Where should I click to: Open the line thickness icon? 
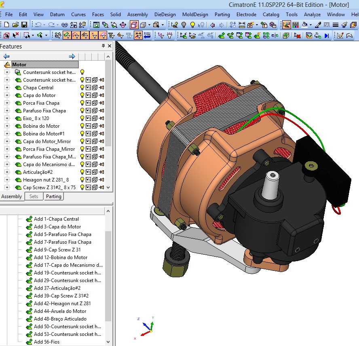336,25
